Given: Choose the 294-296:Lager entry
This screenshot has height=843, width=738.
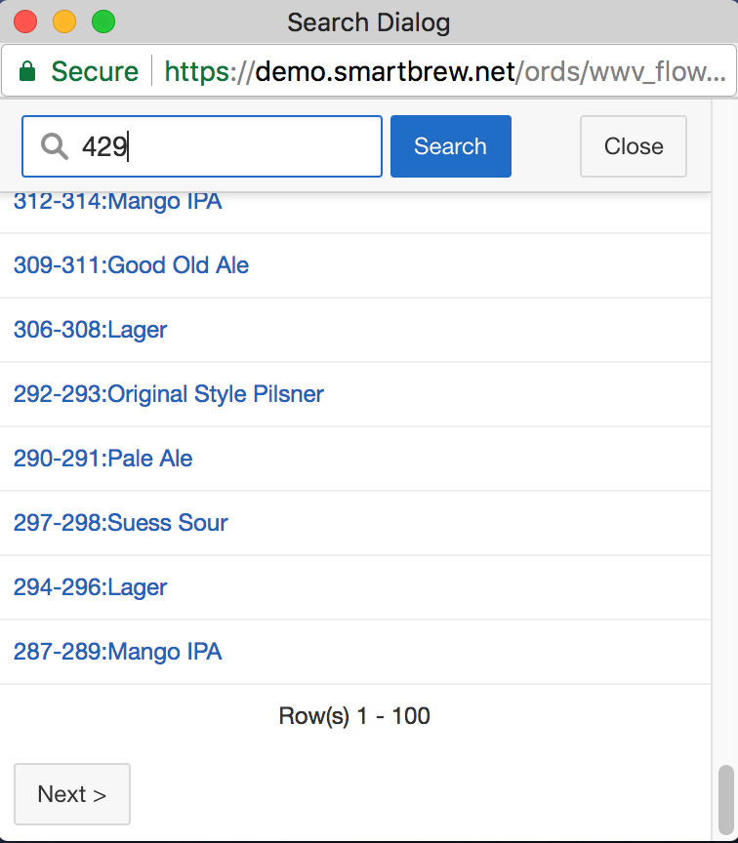Looking at the screenshot, I should (x=90, y=587).
